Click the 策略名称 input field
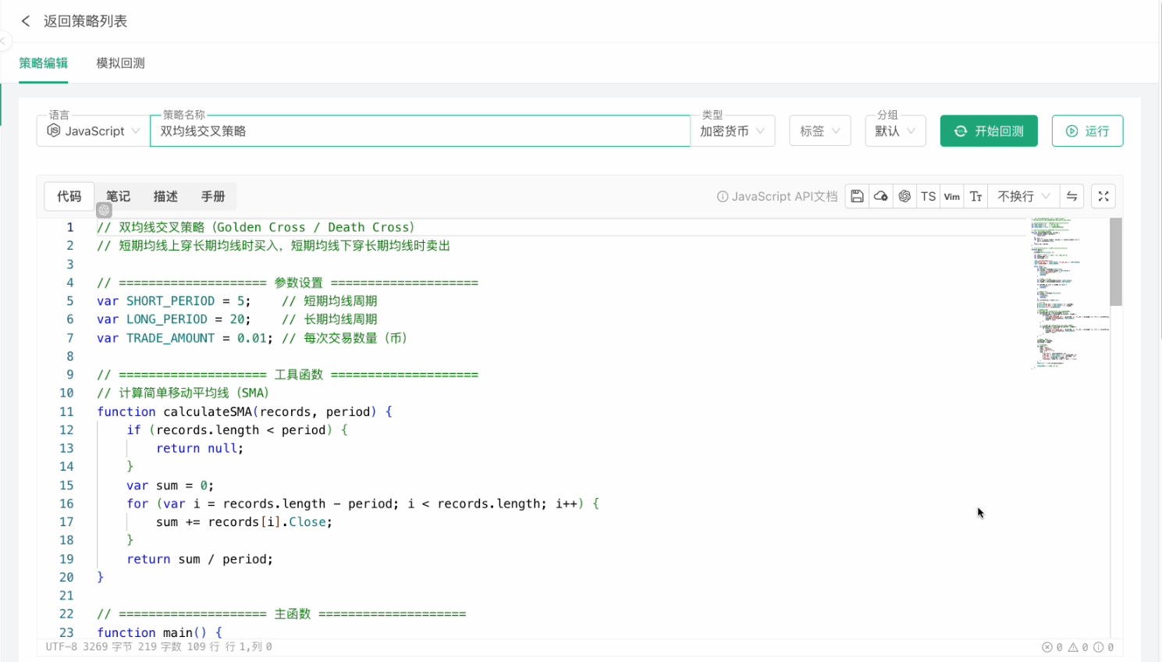The height and width of the screenshot is (662, 1162). click(x=420, y=131)
